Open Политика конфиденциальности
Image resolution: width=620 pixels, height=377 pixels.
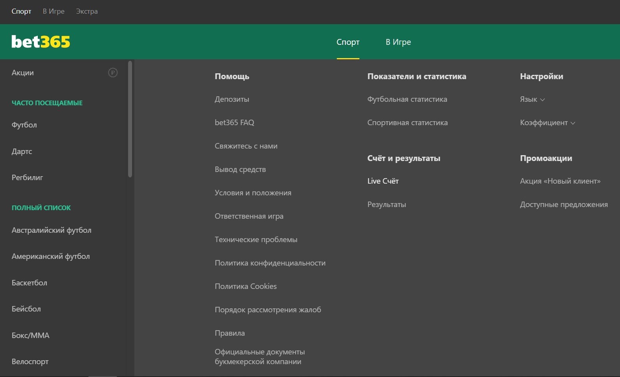point(270,263)
